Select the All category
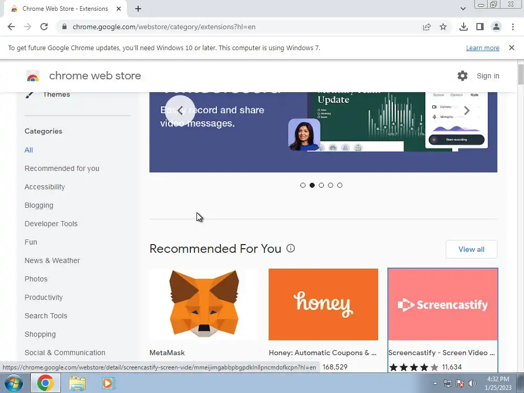 (x=29, y=150)
